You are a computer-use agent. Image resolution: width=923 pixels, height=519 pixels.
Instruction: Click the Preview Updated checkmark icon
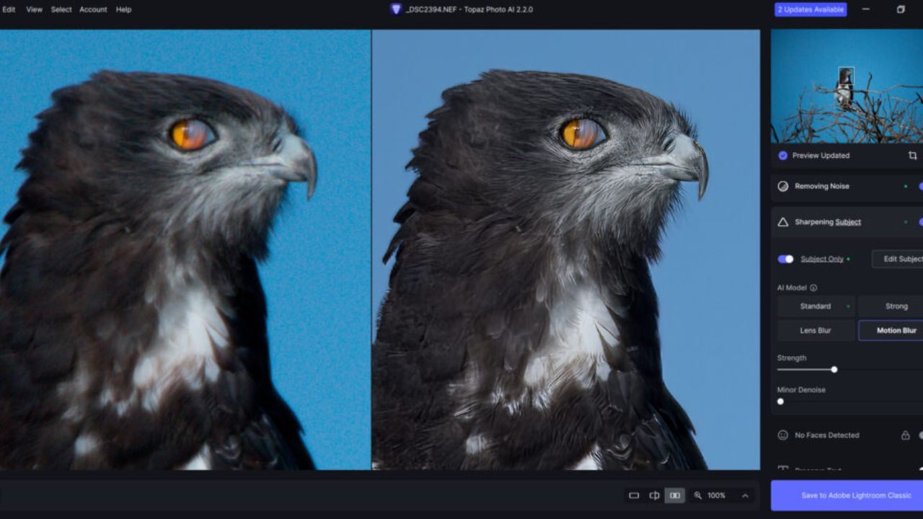click(783, 156)
